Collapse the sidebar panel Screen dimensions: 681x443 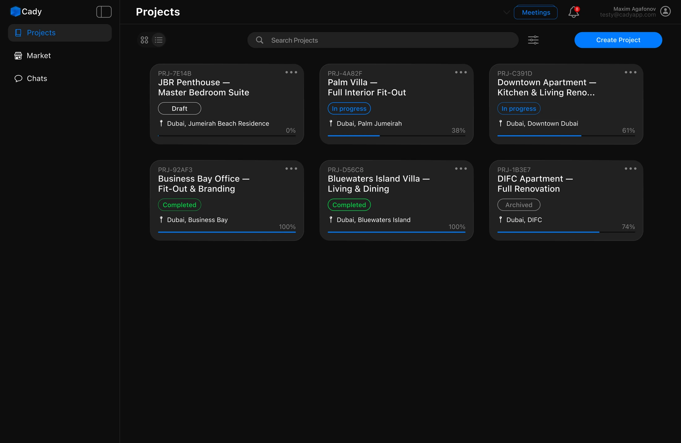[x=104, y=12]
